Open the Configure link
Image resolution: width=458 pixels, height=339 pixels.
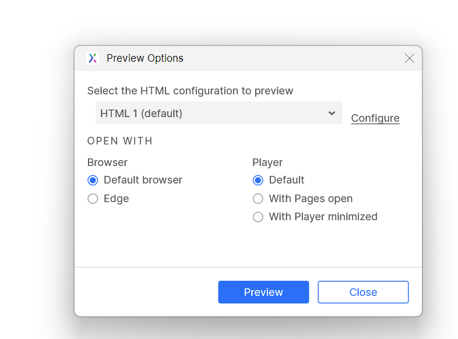pyautogui.click(x=375, y=118)
